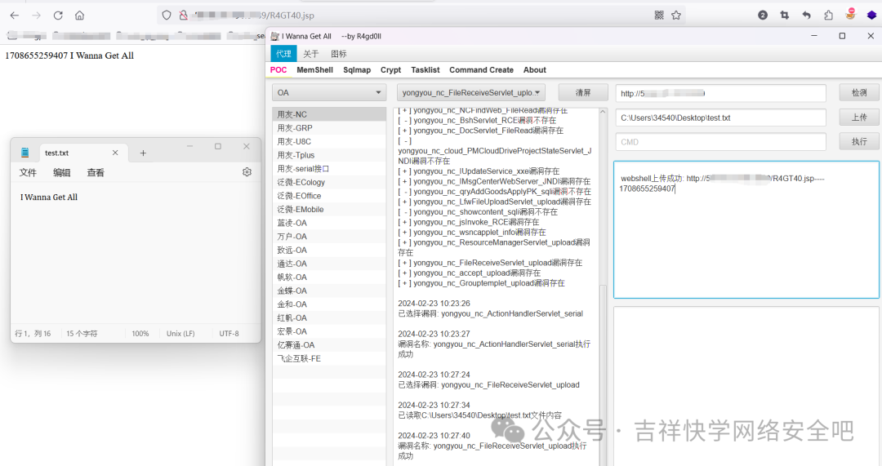Switch to the Crypt tab
Image resolution: width=882 pixels, height=466 pixels.
coord(391,69)
